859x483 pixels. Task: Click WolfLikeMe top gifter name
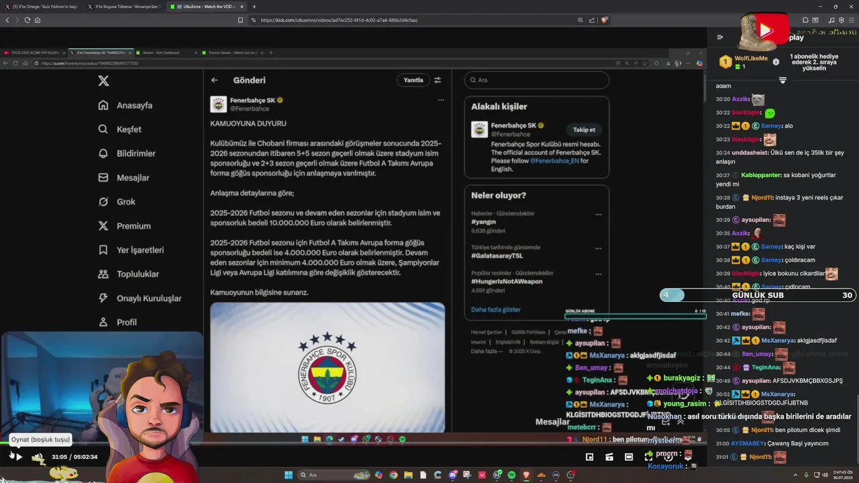751,58
